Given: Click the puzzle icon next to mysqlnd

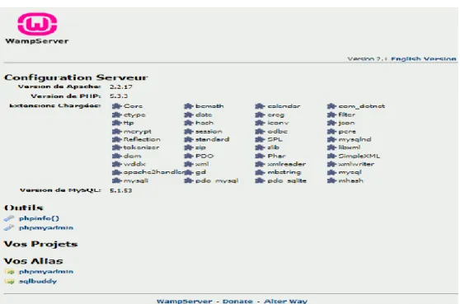Looking at the screenshot, I should click(331, 139).
